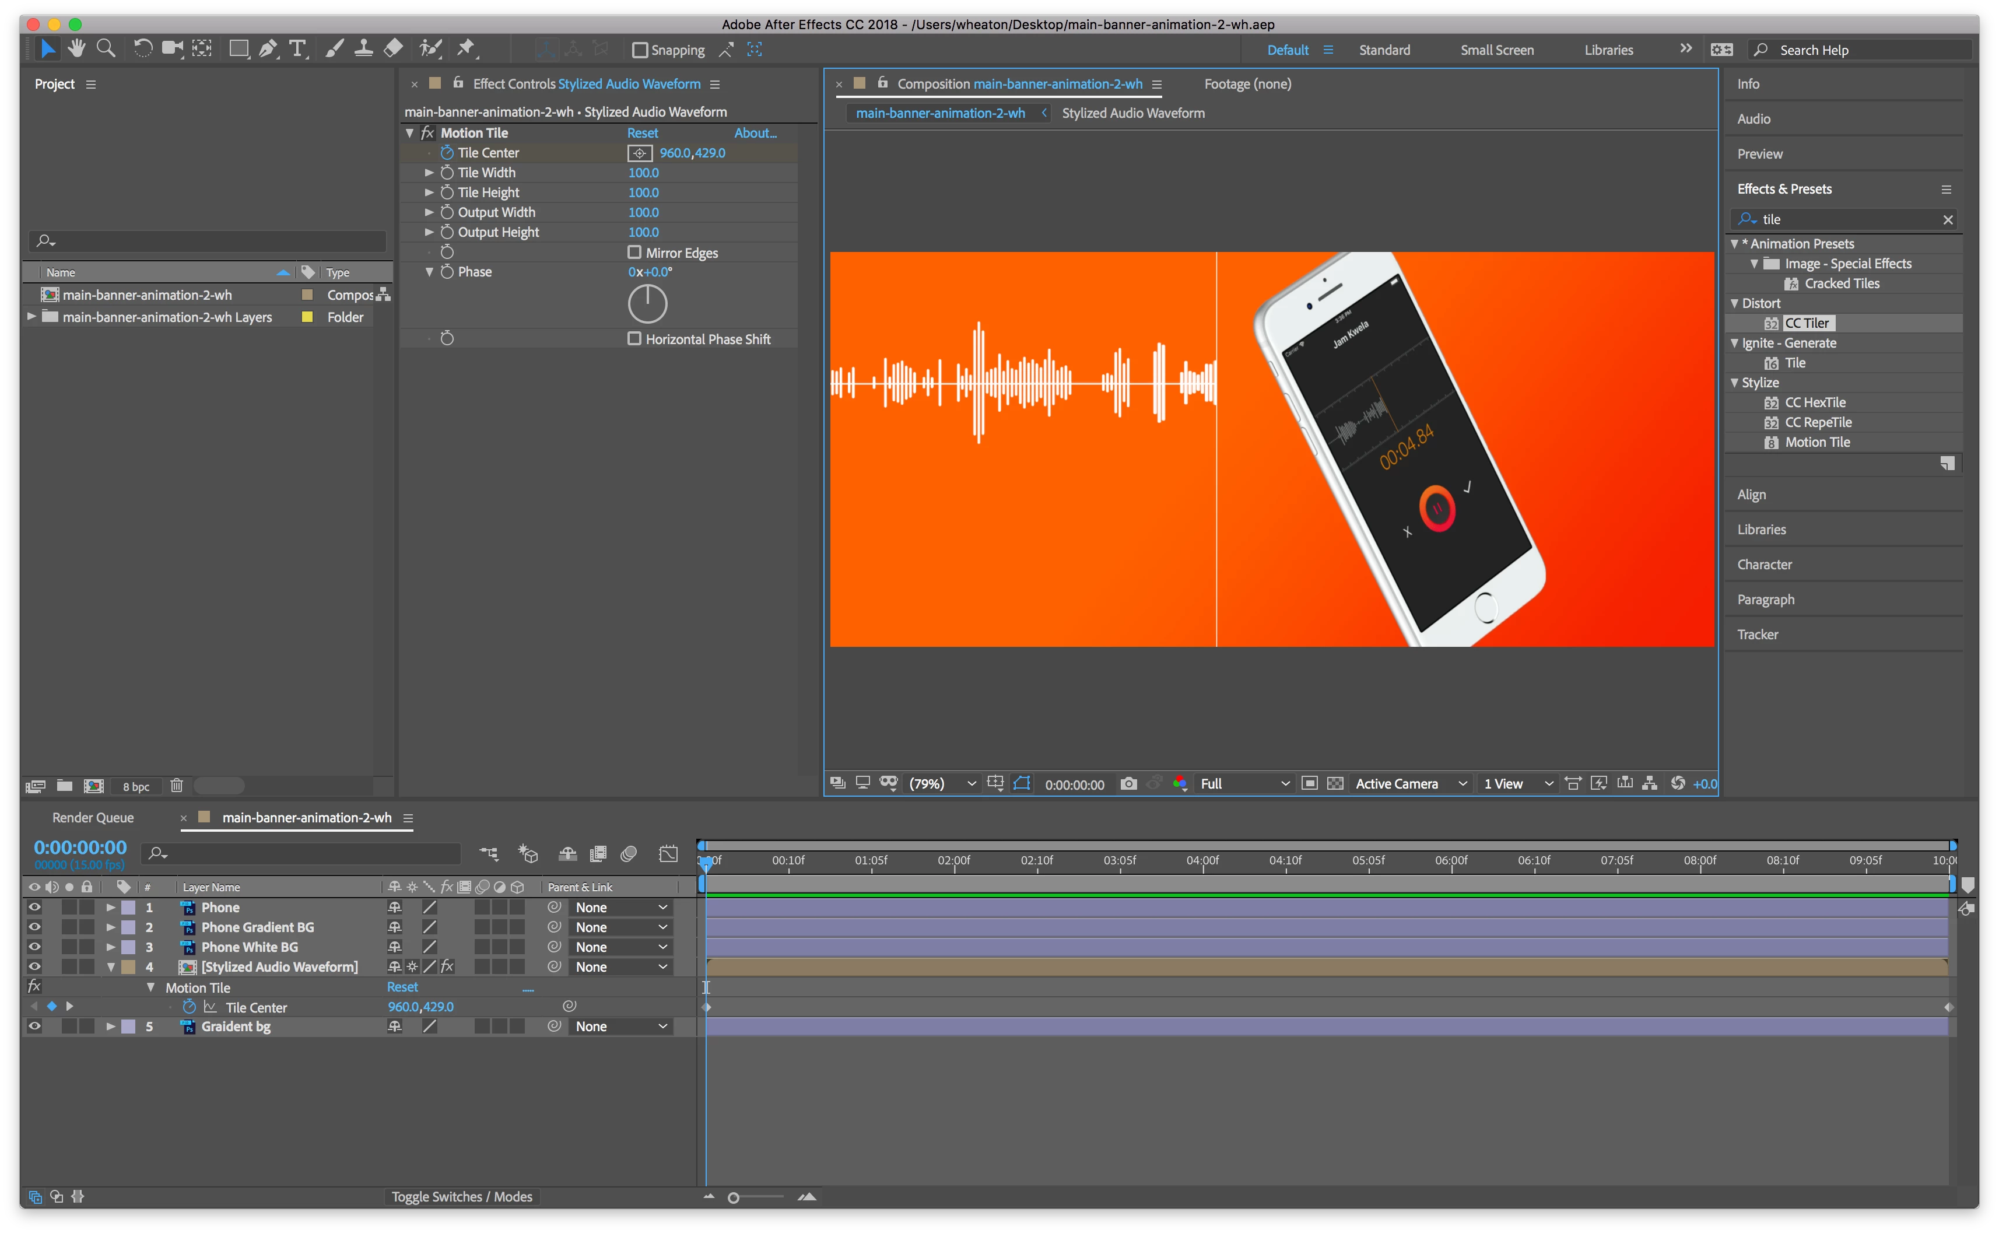
Task: Switch to the Render Queue tab
Action: click(x=93, y=817)
